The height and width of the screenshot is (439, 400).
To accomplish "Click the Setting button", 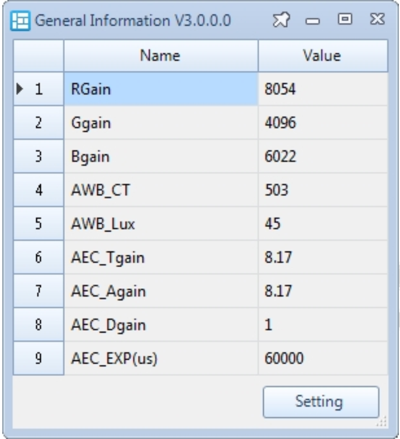I will [321, 401].
